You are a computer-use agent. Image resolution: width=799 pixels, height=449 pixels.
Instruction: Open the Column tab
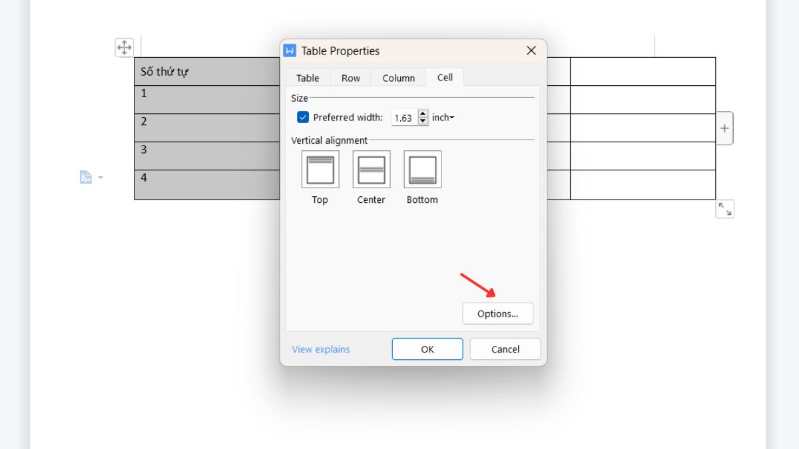coord(398,78)
